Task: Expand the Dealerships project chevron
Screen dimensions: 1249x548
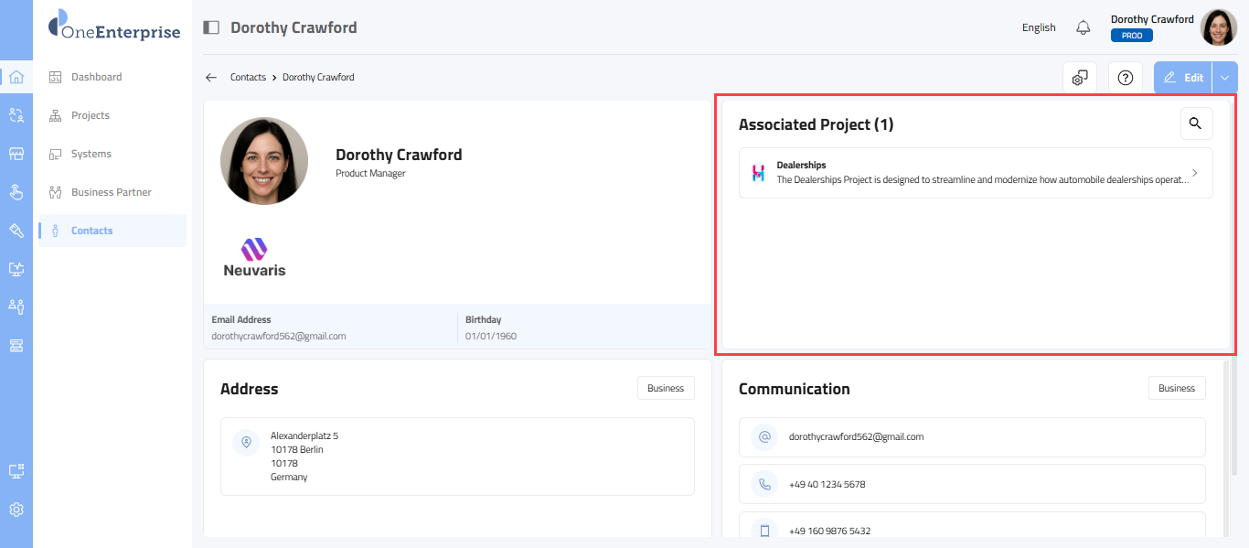Action: 1195,173
